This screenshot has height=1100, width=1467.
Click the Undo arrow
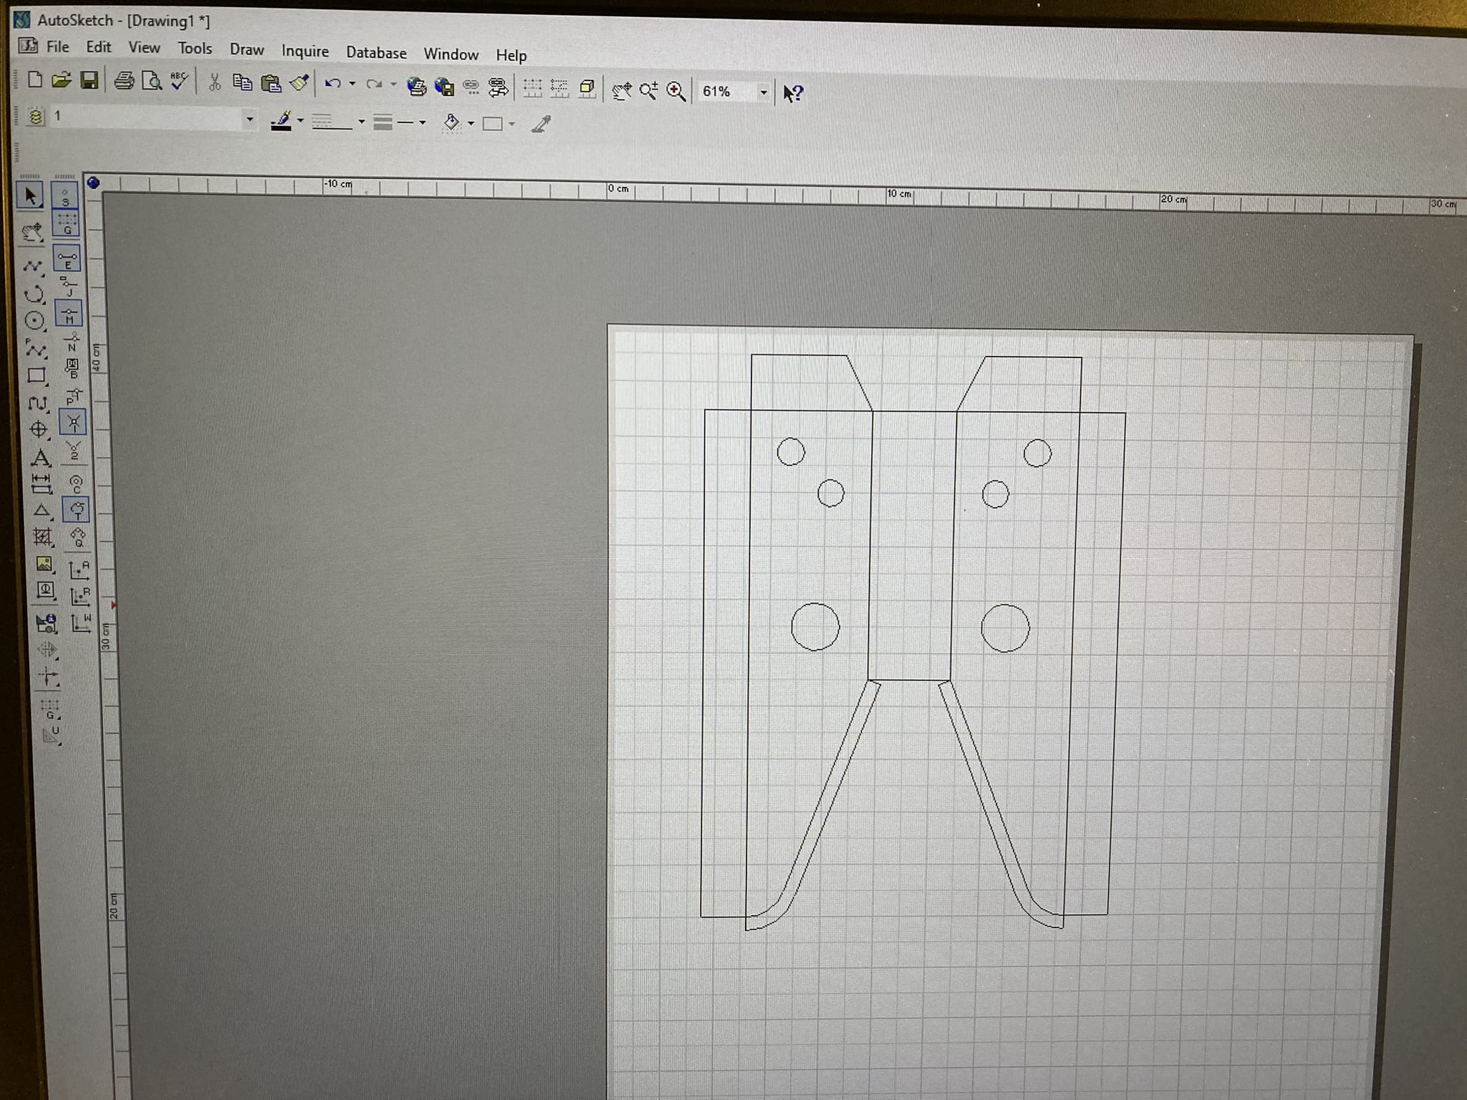332,84
